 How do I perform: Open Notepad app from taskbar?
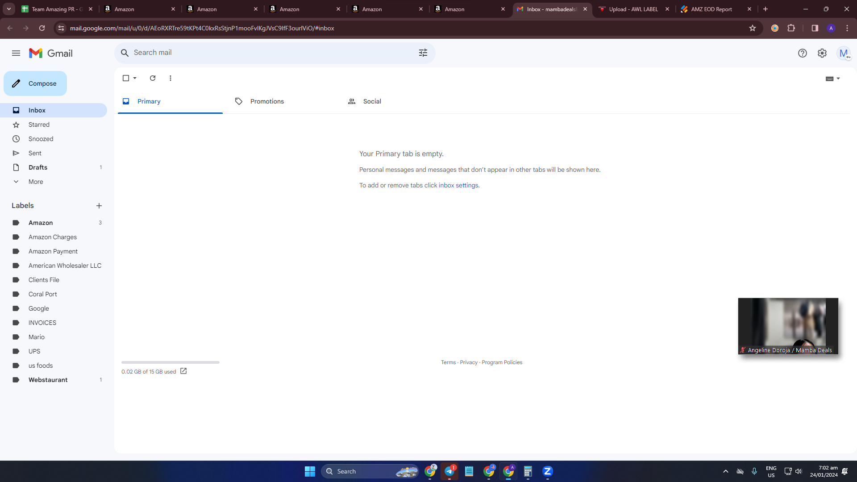469,471
